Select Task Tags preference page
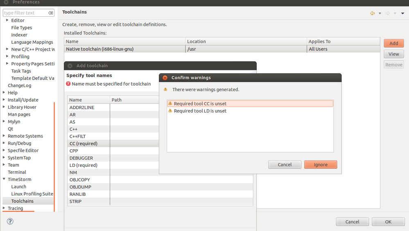 [21, 71]
